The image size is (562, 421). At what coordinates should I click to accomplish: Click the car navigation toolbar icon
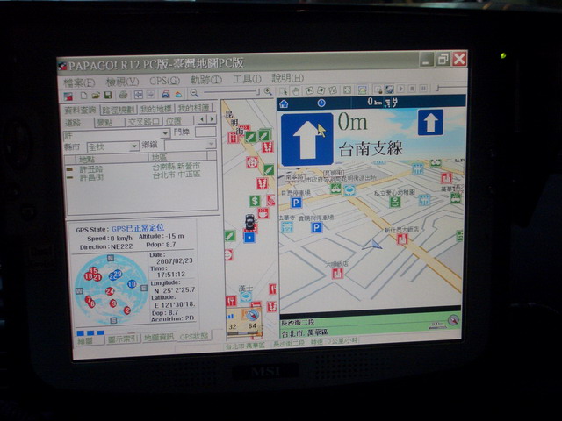166,94
